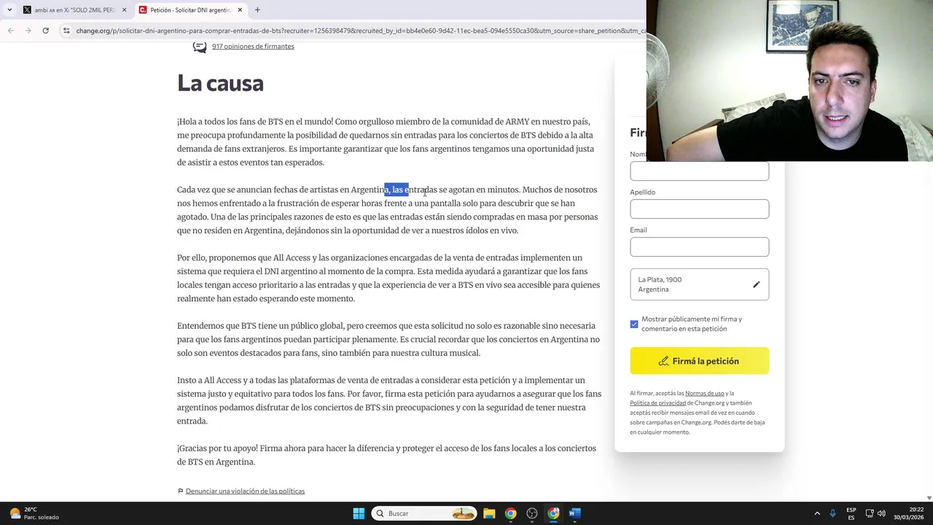Open first Google Chrome taskbar icon
The width and height of the screenshot is (933, 525).
[x=510, y=513]
